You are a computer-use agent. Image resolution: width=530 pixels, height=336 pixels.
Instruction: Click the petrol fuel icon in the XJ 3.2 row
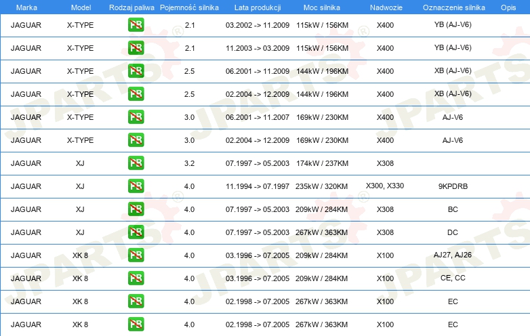click(136, 163)
